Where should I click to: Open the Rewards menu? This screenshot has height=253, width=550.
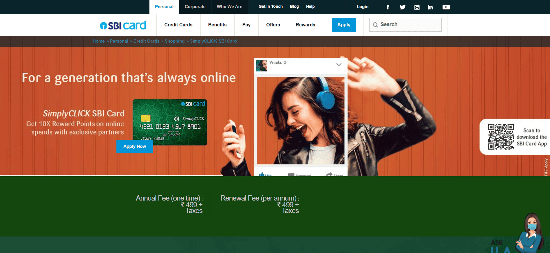click(306, 25)
